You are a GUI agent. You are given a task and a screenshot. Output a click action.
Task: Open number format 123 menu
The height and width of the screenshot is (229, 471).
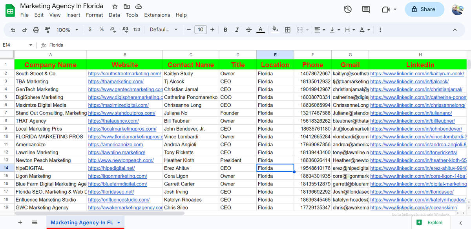tap(137, 29)
